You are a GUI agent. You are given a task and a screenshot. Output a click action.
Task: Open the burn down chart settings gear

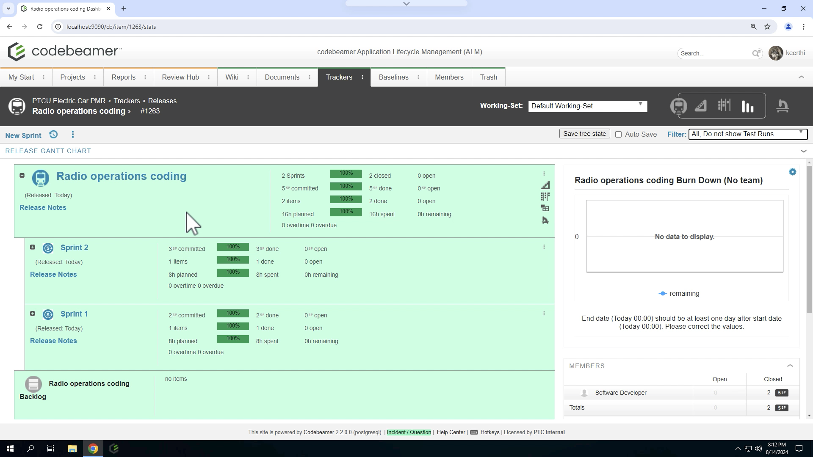coord(793,172)
